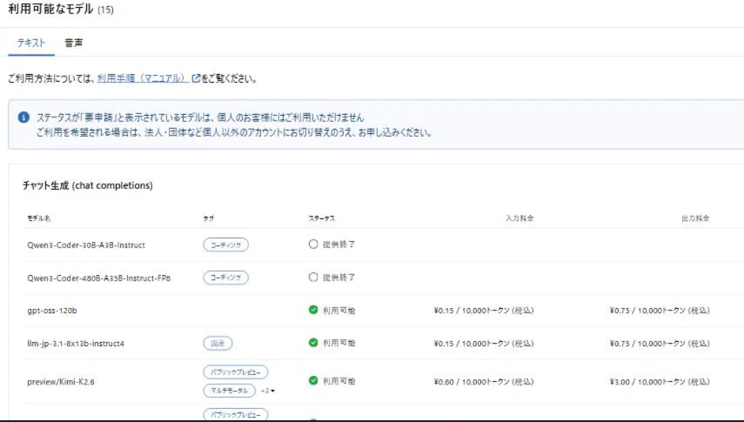
Task: Click コーディング tag for Qwen3-Coder-480B-A35B-Instruct-FP8
Action: click(226, 278)
